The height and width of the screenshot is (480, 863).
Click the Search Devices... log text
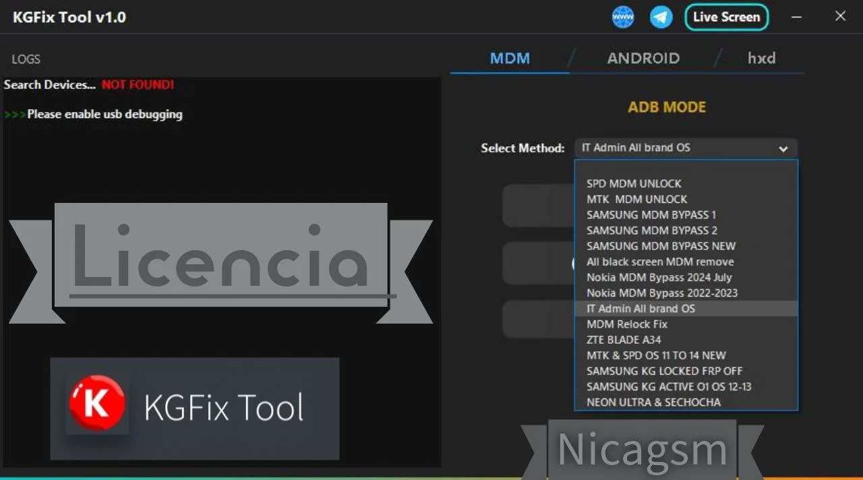50,85
